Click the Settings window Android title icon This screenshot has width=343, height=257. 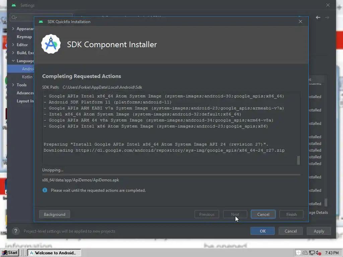[x=14, y=5]
